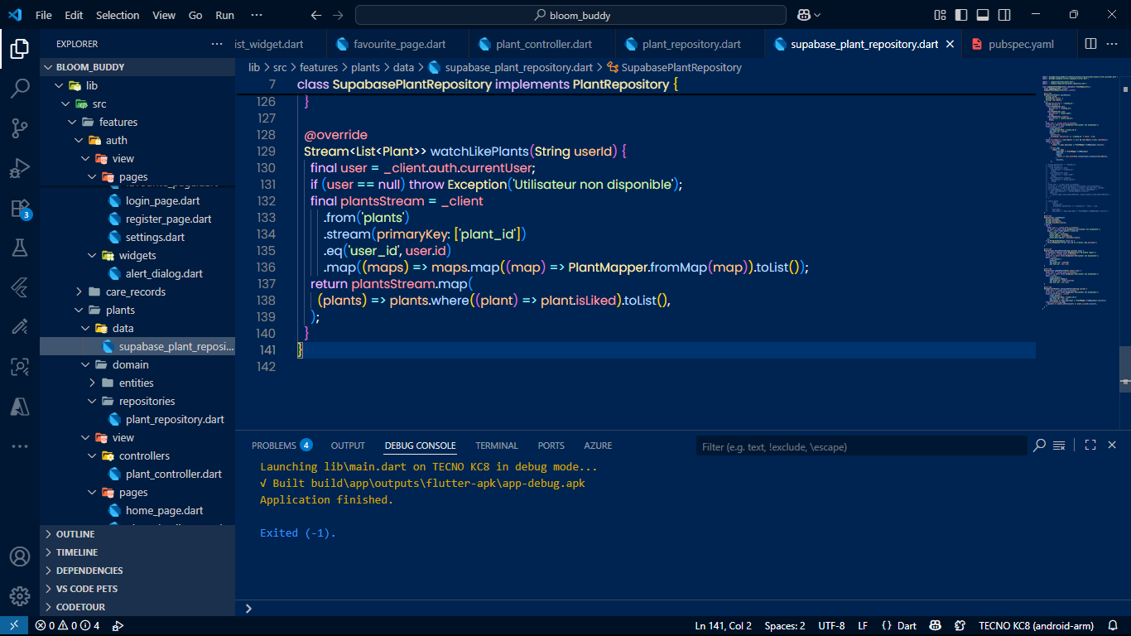
Task: Open the Testing flask icon
Action: (x=20, y=248)
